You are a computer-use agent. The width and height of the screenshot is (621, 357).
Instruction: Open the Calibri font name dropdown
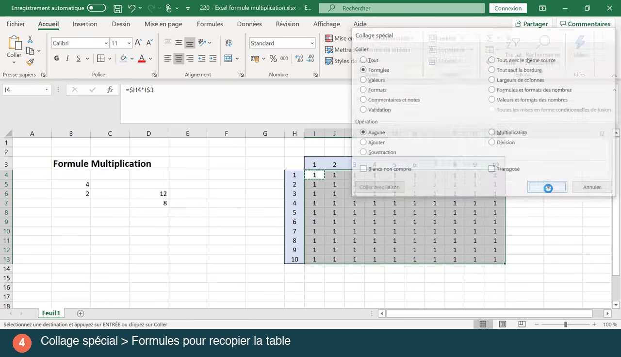[x=106, y=43]
